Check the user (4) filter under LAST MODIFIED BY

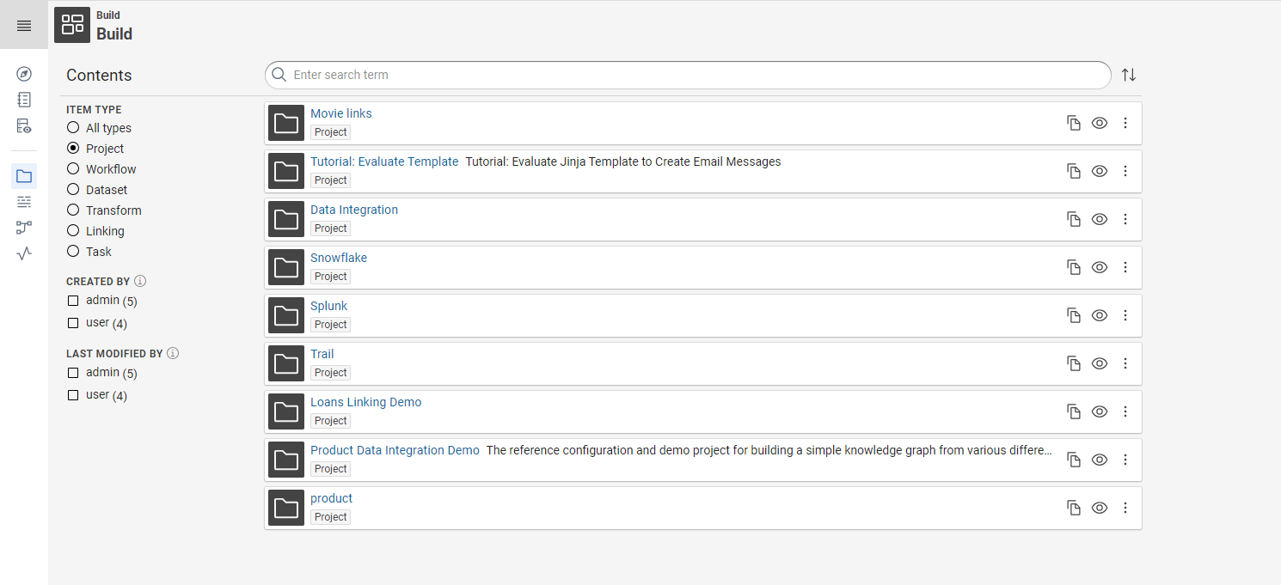pyautogui.click(x=73, y=394)
